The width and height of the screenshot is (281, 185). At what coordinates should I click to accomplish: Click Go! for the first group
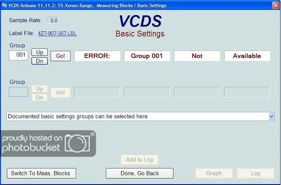61,56
